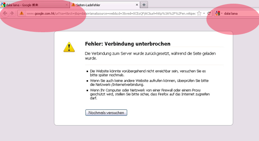Click the 'Fehler: Verbindung unterbrochen' heading

pos(128,44)
